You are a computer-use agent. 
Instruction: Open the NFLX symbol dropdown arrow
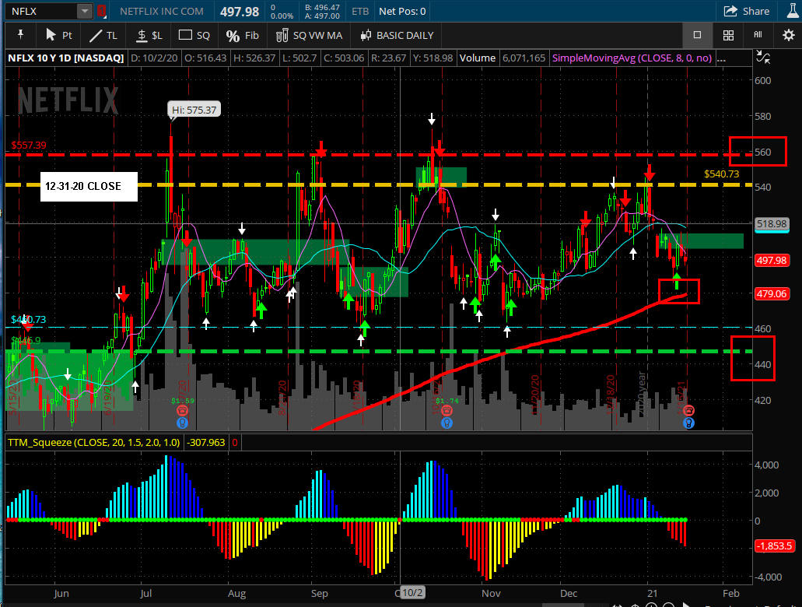pyautogui.click(x=84, y=11)
